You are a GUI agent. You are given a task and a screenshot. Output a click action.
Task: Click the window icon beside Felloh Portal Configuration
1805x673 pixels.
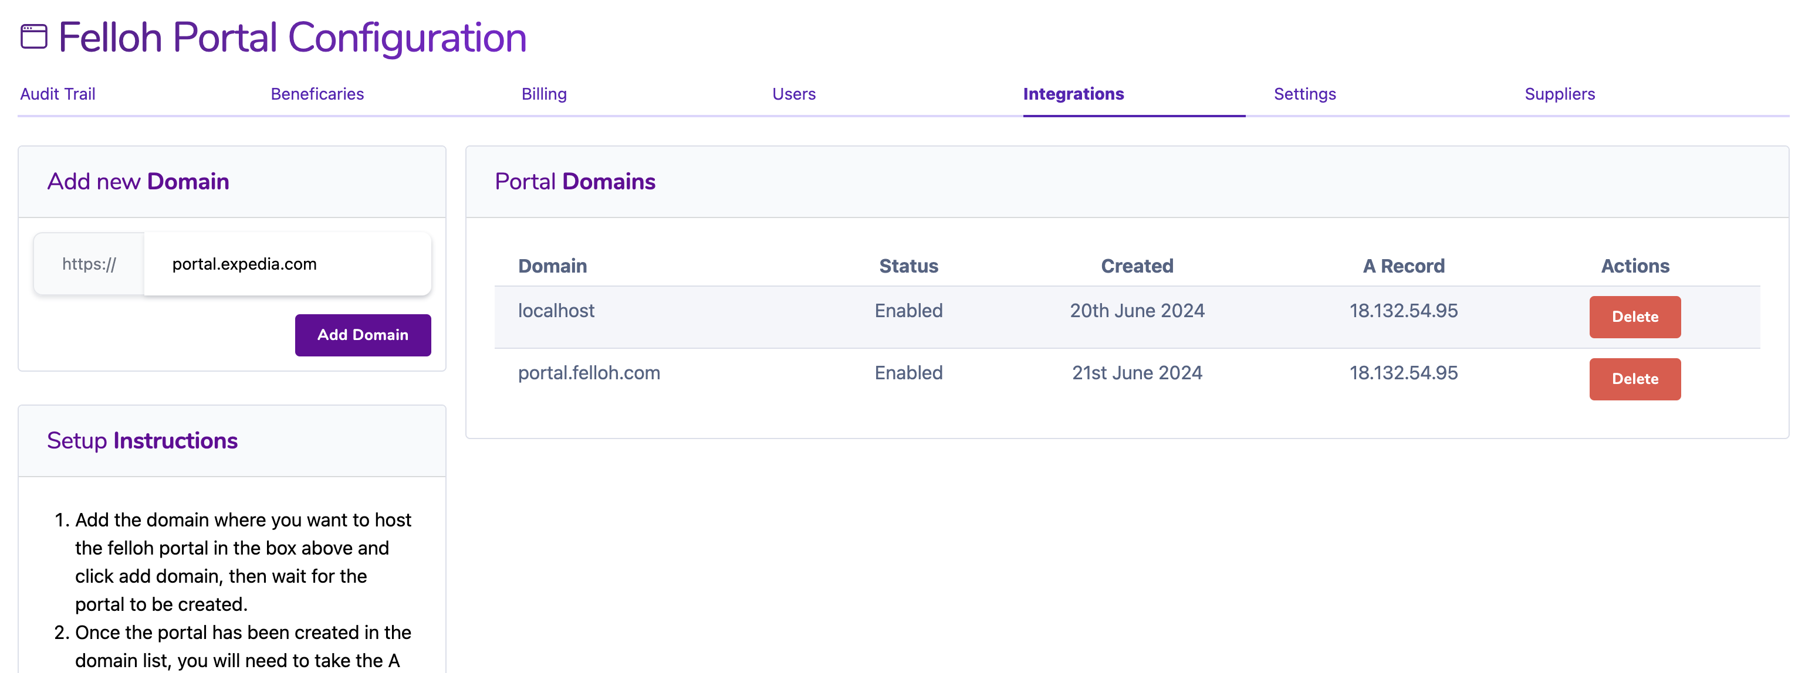pos(33,36)
